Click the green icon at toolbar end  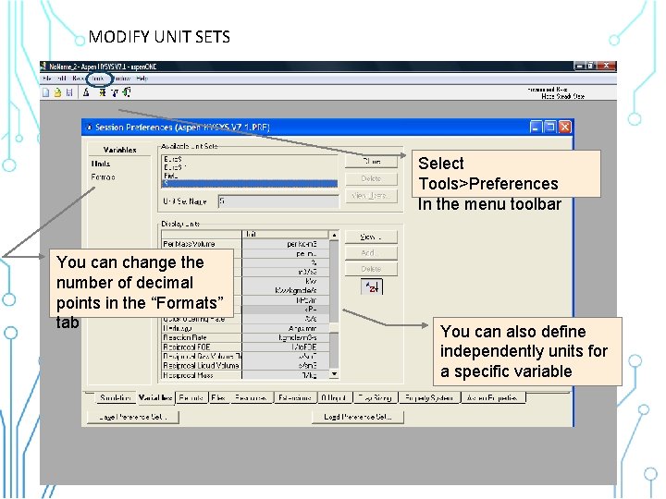point(127,92)
